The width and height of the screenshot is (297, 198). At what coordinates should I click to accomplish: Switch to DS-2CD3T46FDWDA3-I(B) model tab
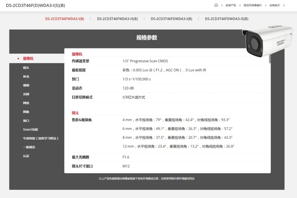point(171,19)
